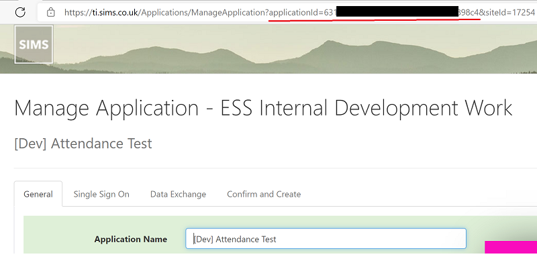
Task: Go to the Confirm and Create tab
Action: 264,194
